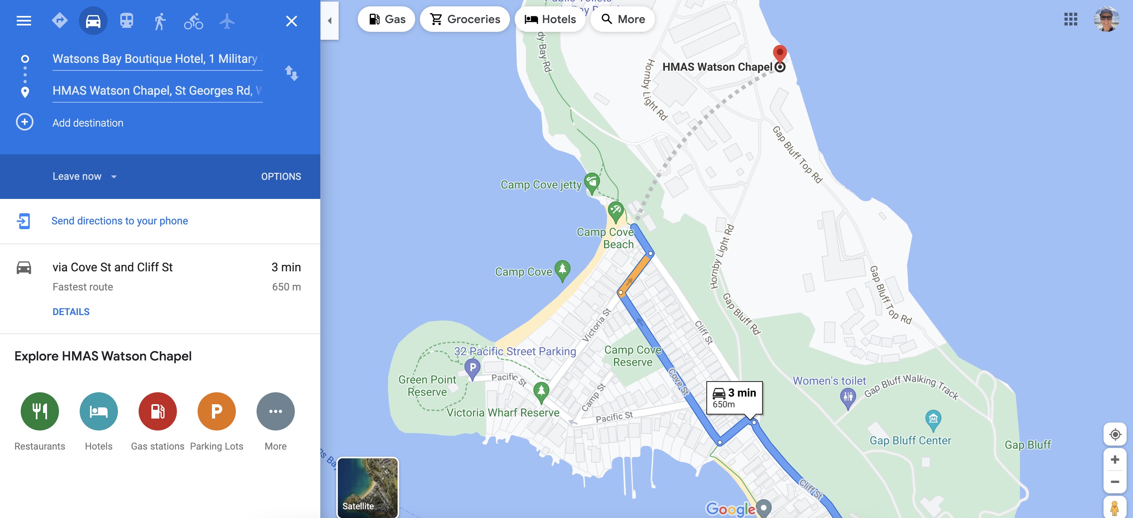Expand Leave now time dropdown
Viewport: 1133px width, 518px height.
click(85, 176)
